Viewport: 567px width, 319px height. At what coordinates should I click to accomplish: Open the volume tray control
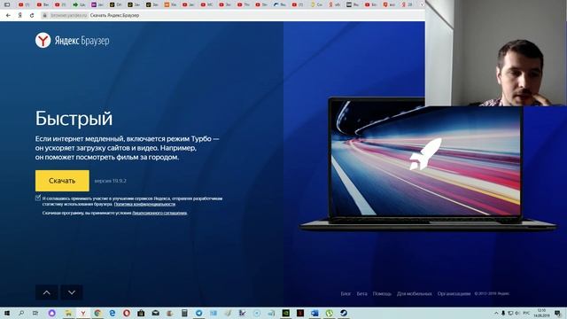click(517, 313)
